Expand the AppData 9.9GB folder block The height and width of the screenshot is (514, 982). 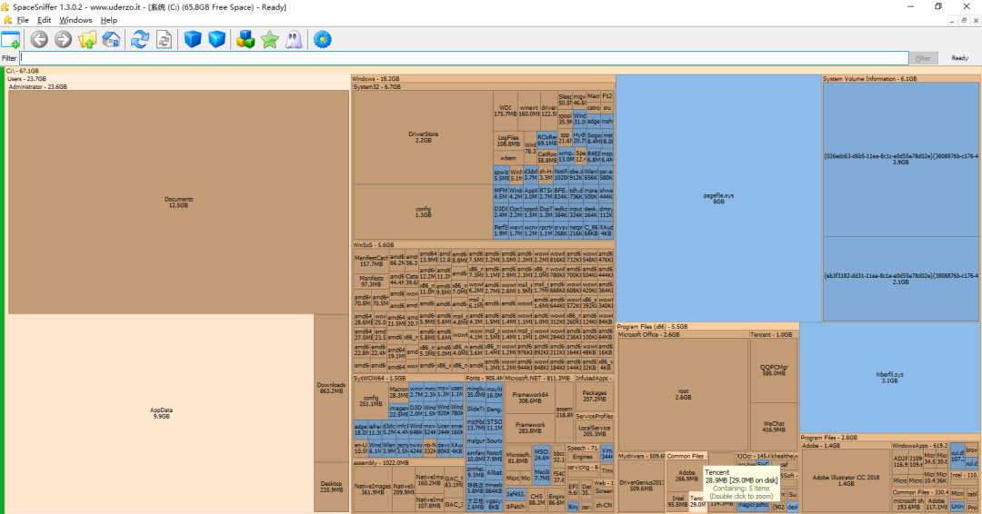click(x=161, y=413)
